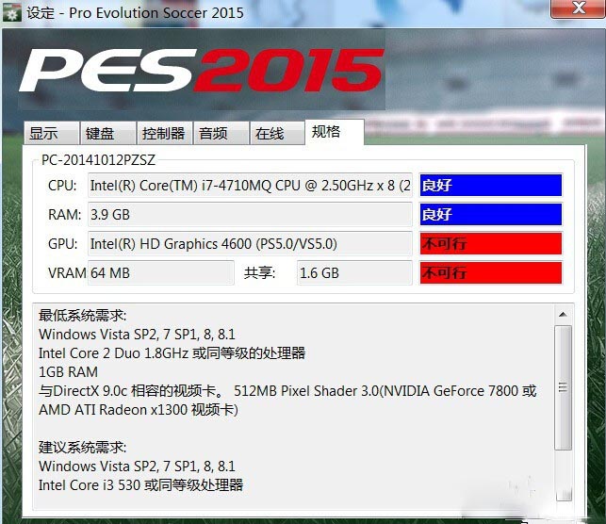The image size is (606, 524).
Task: Click the 'CPU:' label
Action: click(x=62, y=186)
